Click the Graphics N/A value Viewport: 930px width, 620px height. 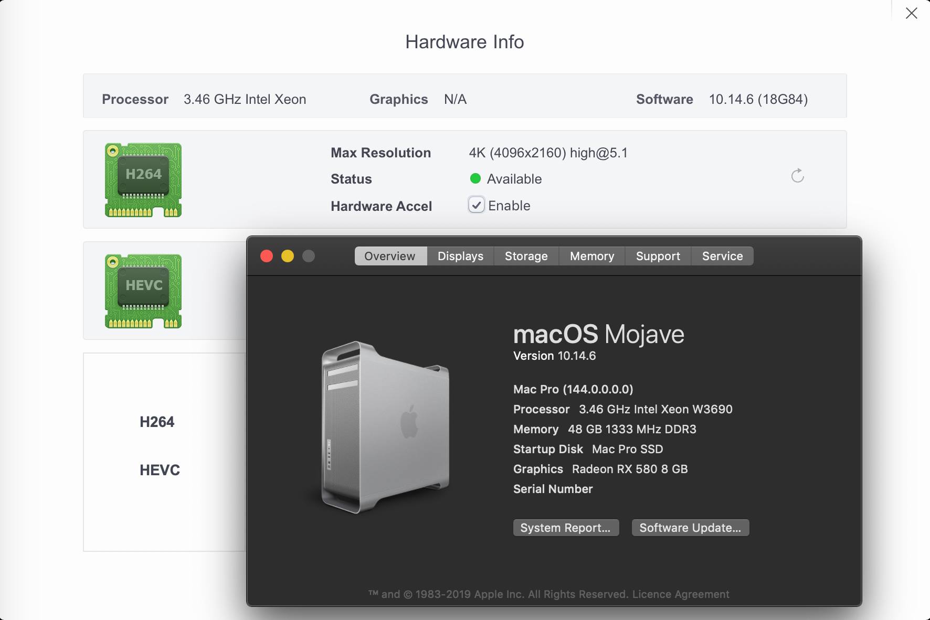(x=455, y=99)
